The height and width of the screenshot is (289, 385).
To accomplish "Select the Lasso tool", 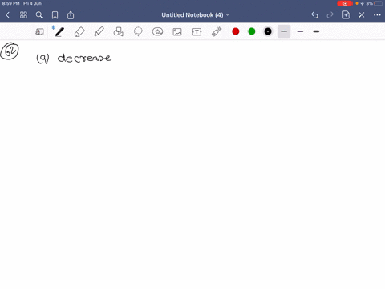I will (x=138, y=32).
